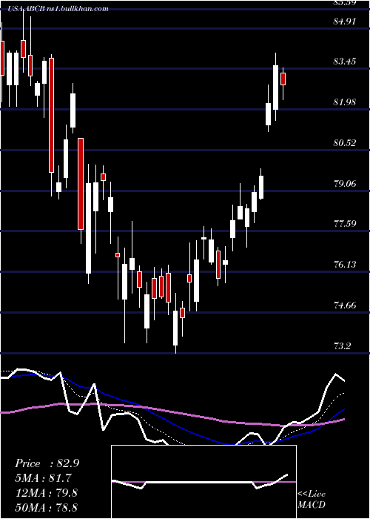Click the 80.52 price axis label
370x519 pixels.
345,143
